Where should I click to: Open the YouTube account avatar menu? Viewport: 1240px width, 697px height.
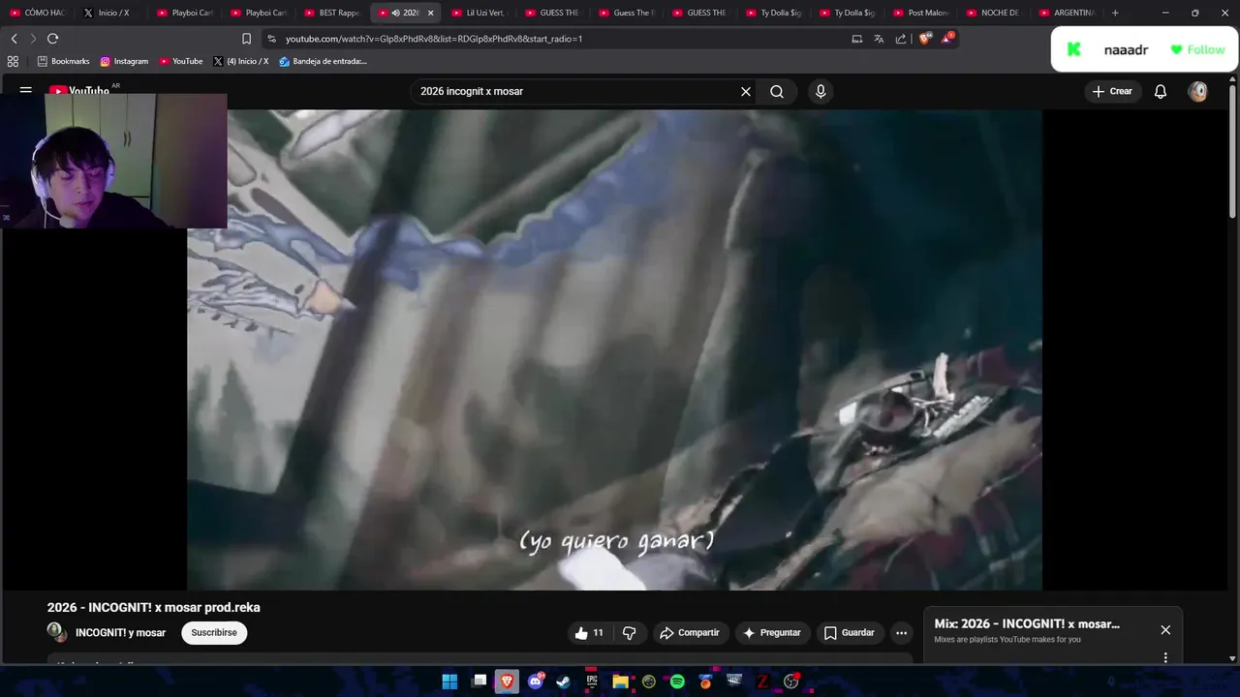(x=1198, y=91)
